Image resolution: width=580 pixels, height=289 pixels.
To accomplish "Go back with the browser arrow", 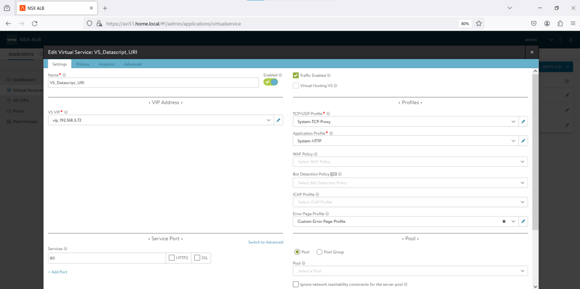I will (x=8, y=23).
